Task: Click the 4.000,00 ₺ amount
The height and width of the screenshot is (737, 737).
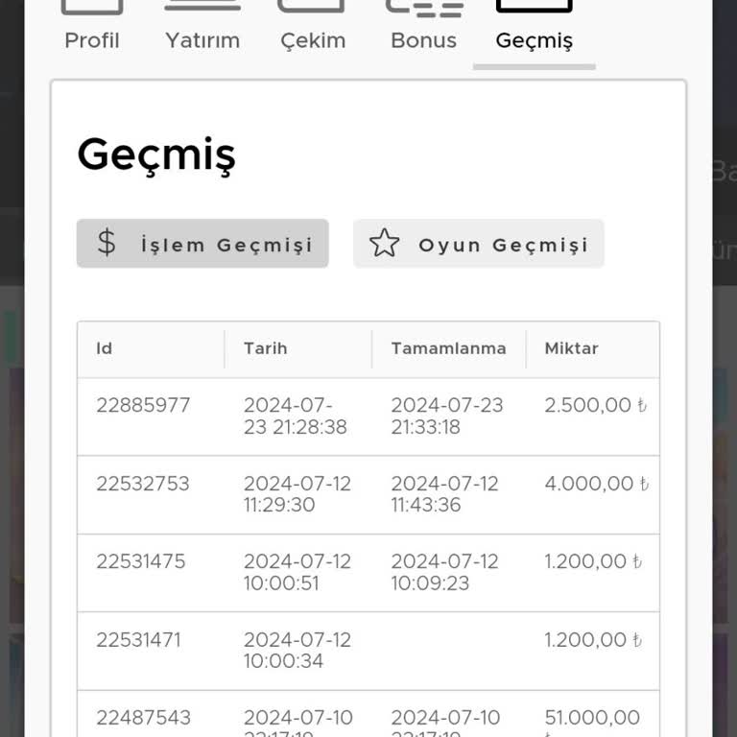Action: (597, 484)
